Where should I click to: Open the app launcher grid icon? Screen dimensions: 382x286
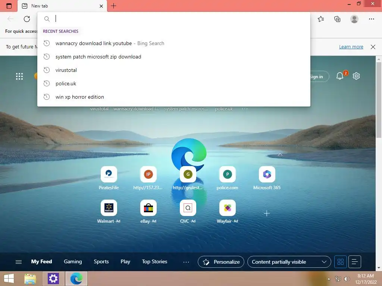[19, 76]
